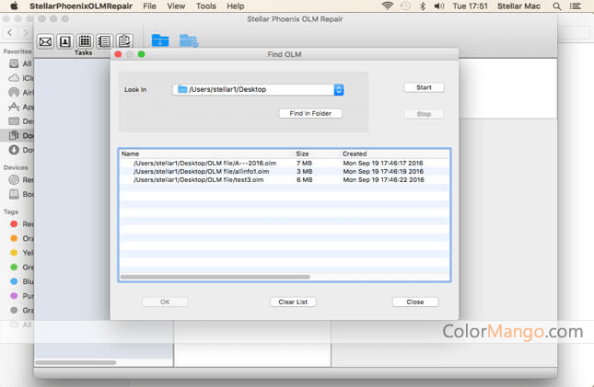Select the Green tag color dot
594x387 pixels.
tap(14, 267)
